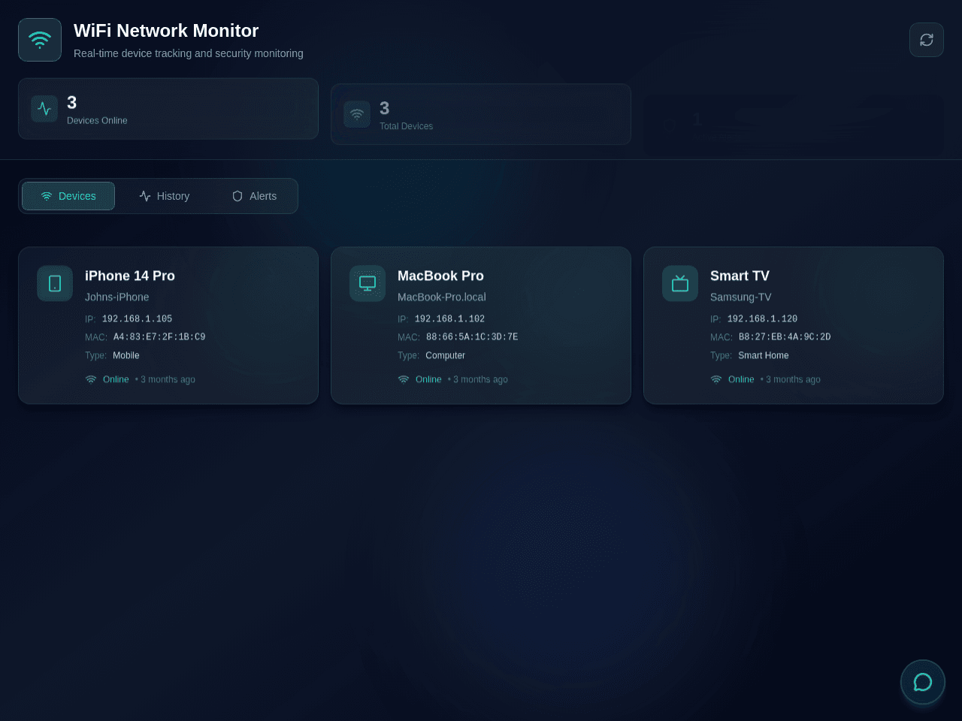The width and height of the screenshot is (962, 721).
Task: Click the Smart Home type value
Action: tap(764, 356)
